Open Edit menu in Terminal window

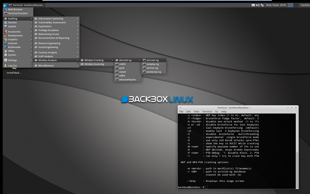(188, 112)
